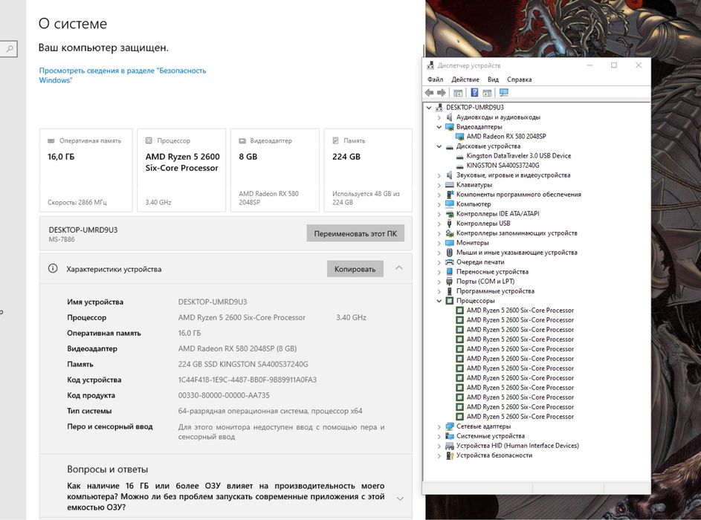Click product code 00330-80000-00000-AA735
The height and width of the screenshot is (520, 701).
[224, 395]
